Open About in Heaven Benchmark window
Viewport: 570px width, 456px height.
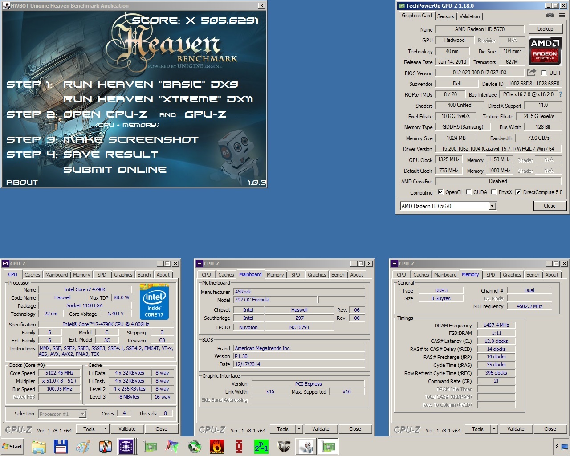click(22, 182)
